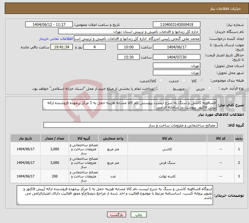The image size is (249, 223).
Task: Click the announcement date field 1404/06/12 - 11:17
Action: (49, 25)
